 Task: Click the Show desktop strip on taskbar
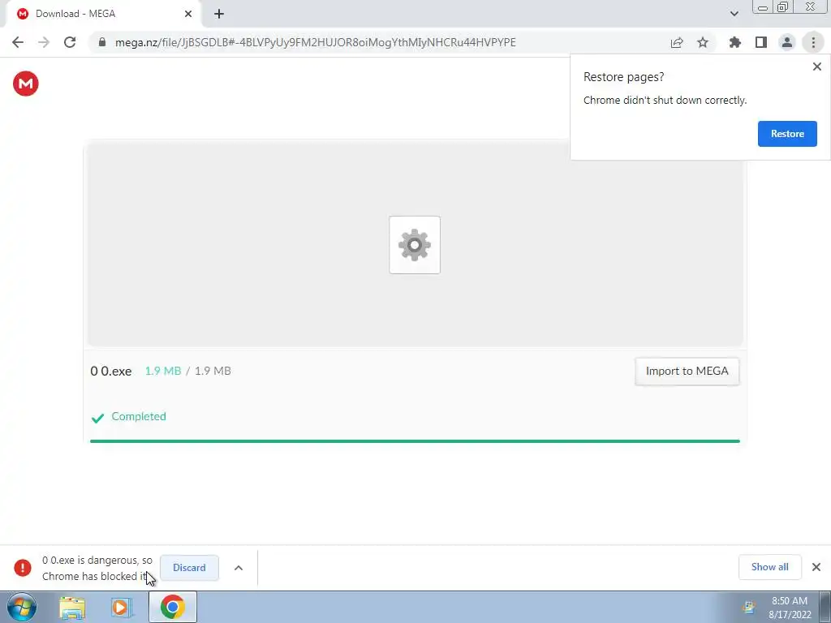point(825,607)
